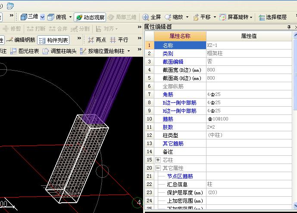Screen dimensions: 297x213
Task: Click the empty 备注 value cell
Action: point(249,152)
